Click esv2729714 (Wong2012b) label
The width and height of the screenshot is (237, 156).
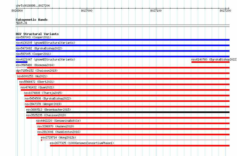[58, 137]
